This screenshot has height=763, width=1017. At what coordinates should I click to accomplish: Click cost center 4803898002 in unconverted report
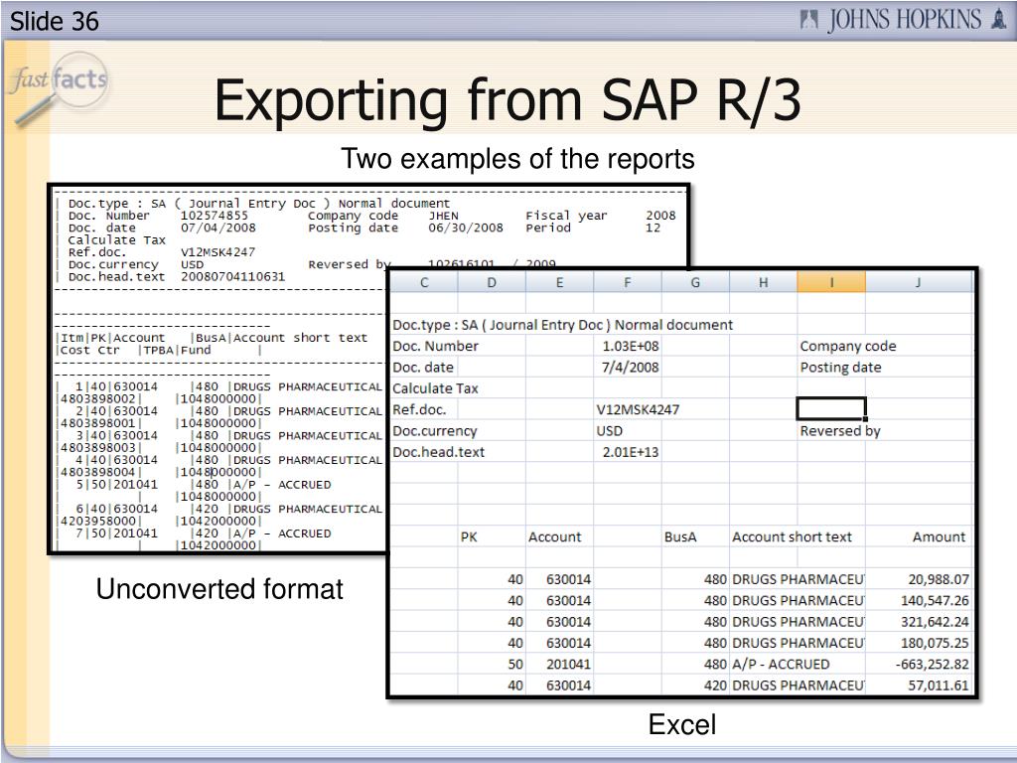[98, 398]
